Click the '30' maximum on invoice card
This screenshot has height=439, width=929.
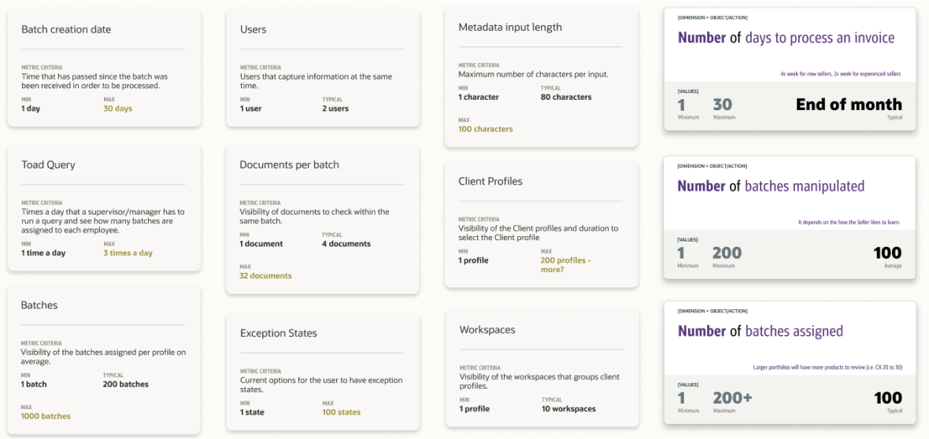pos(723,105)
